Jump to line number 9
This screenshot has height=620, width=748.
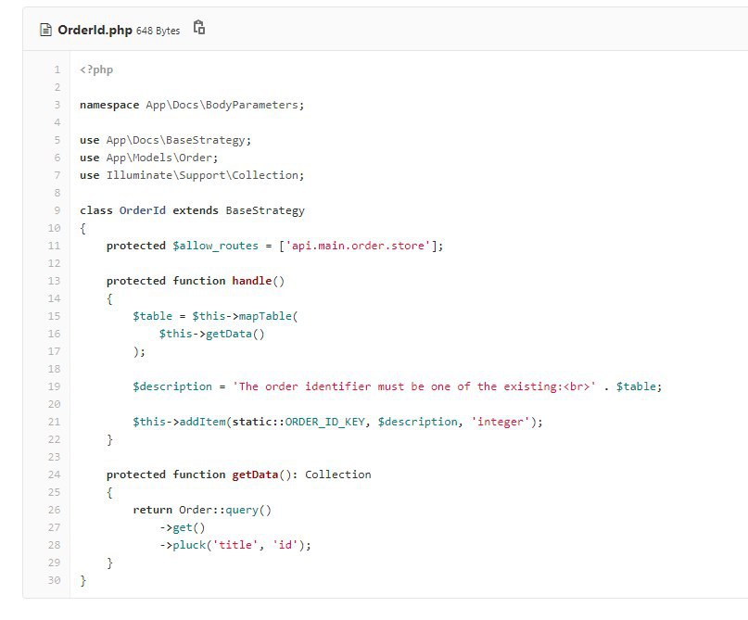coord(57,210)
